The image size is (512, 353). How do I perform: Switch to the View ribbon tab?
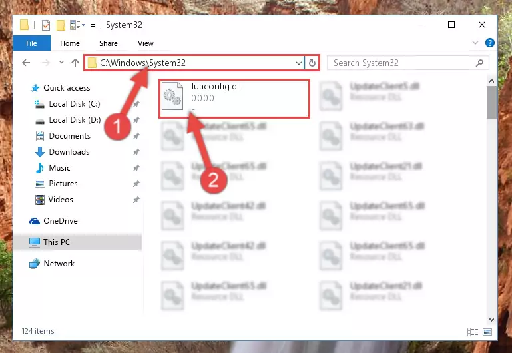(146, 43)
